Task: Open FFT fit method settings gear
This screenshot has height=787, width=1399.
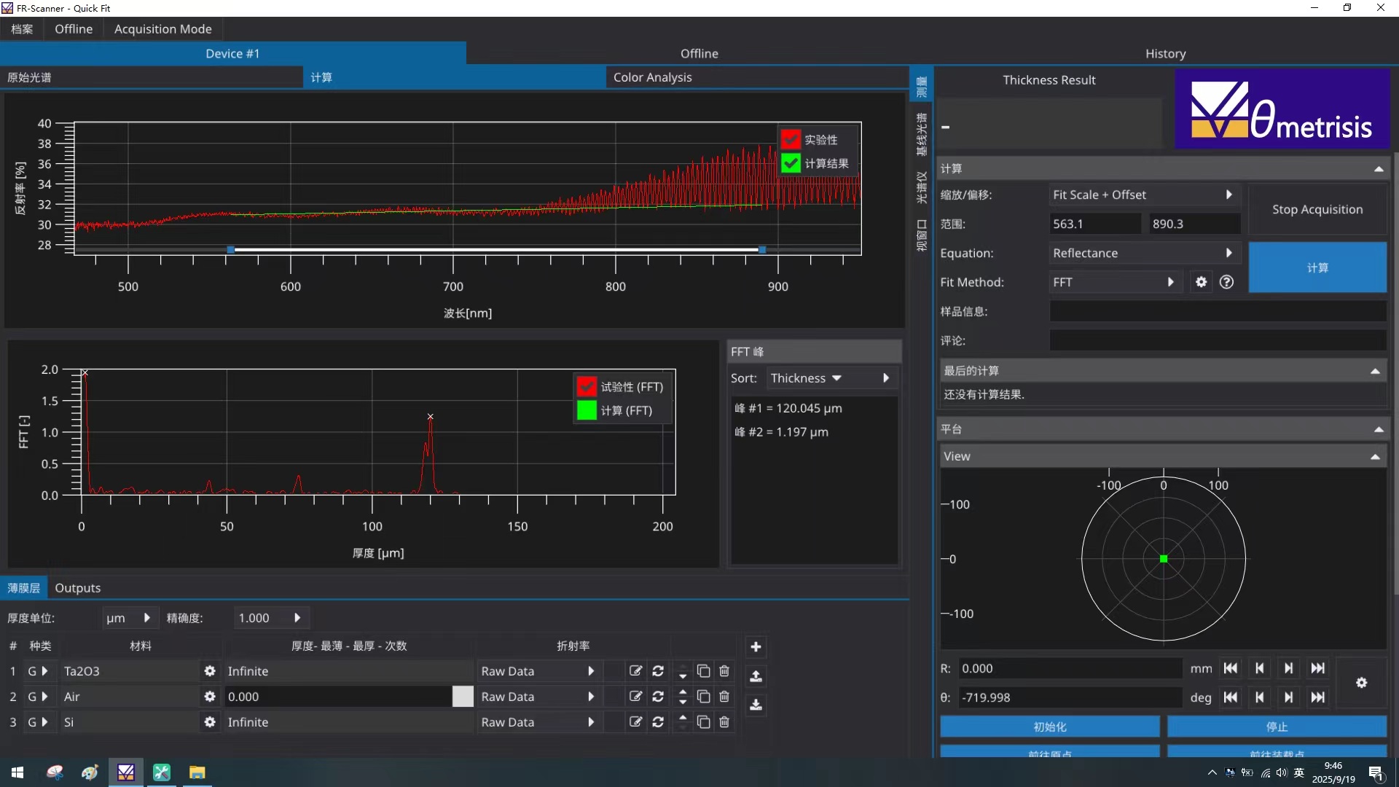Action: point(1201,282)
